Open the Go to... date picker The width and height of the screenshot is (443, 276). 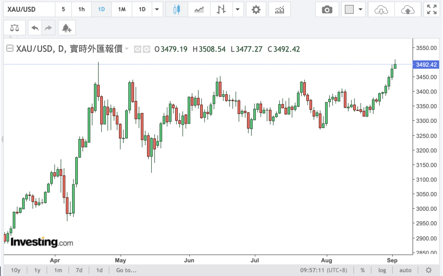pyautogui.click(x=126, y=270)
